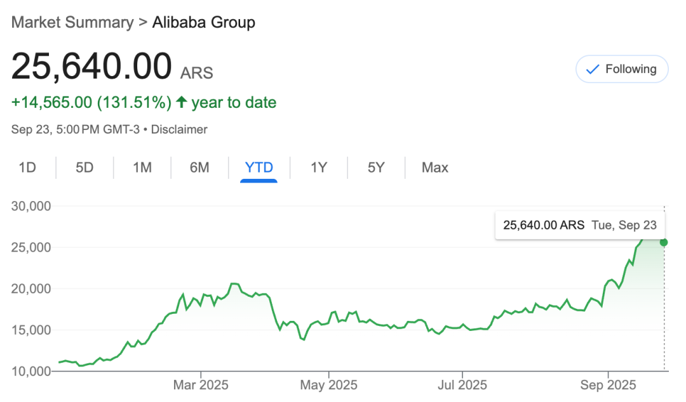Click the Following checkmark icon
The width and height of the screenshot is (686, 402).
point(593,70)
